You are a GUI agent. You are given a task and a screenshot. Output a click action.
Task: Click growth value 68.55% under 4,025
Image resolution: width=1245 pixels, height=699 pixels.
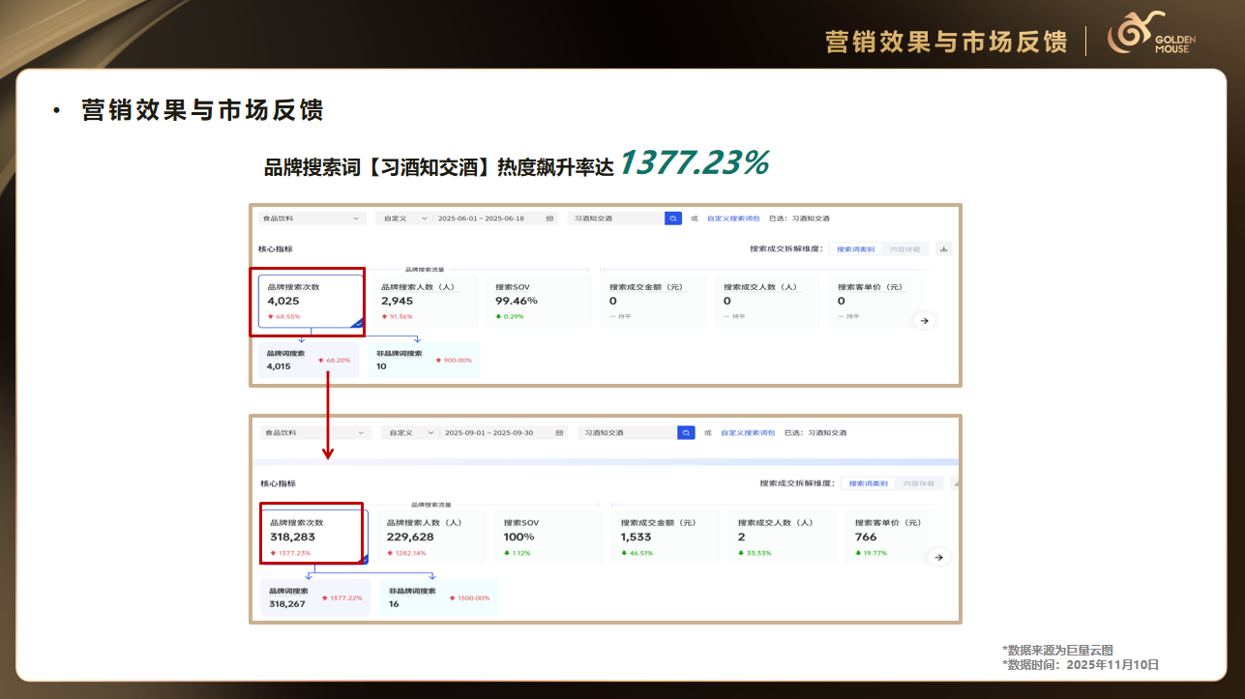[x=288, y=316]
